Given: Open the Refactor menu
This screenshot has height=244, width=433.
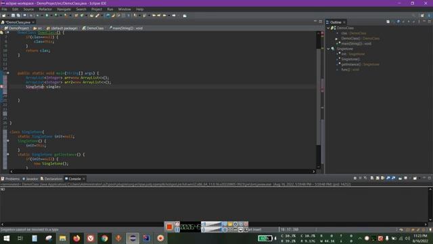Looking at the screenshot, I should point(45,9).
